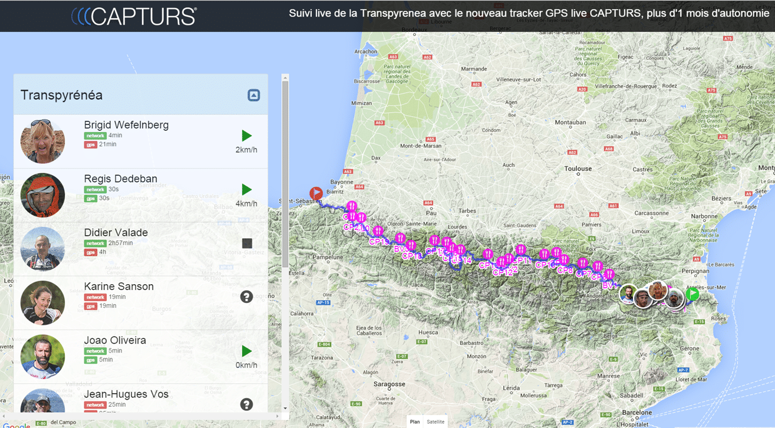775x428 pixels.
Task: Click the CP12 checkpoint restaurant marker
Action: coord(502,262)
